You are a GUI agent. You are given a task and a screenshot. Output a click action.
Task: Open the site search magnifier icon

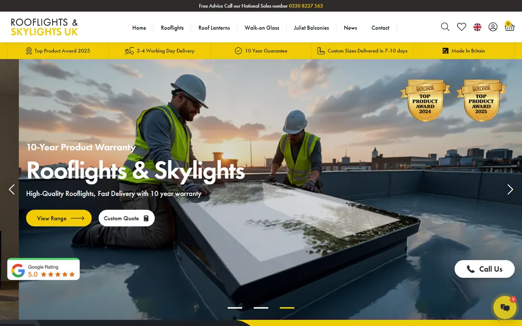tap(445, 27)
